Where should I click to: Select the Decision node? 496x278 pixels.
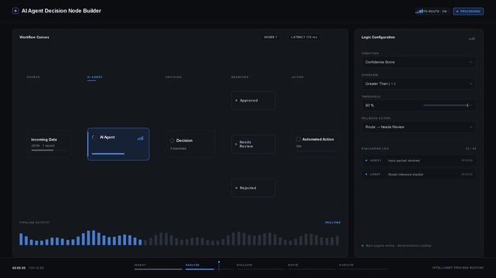tap(190, 144)
